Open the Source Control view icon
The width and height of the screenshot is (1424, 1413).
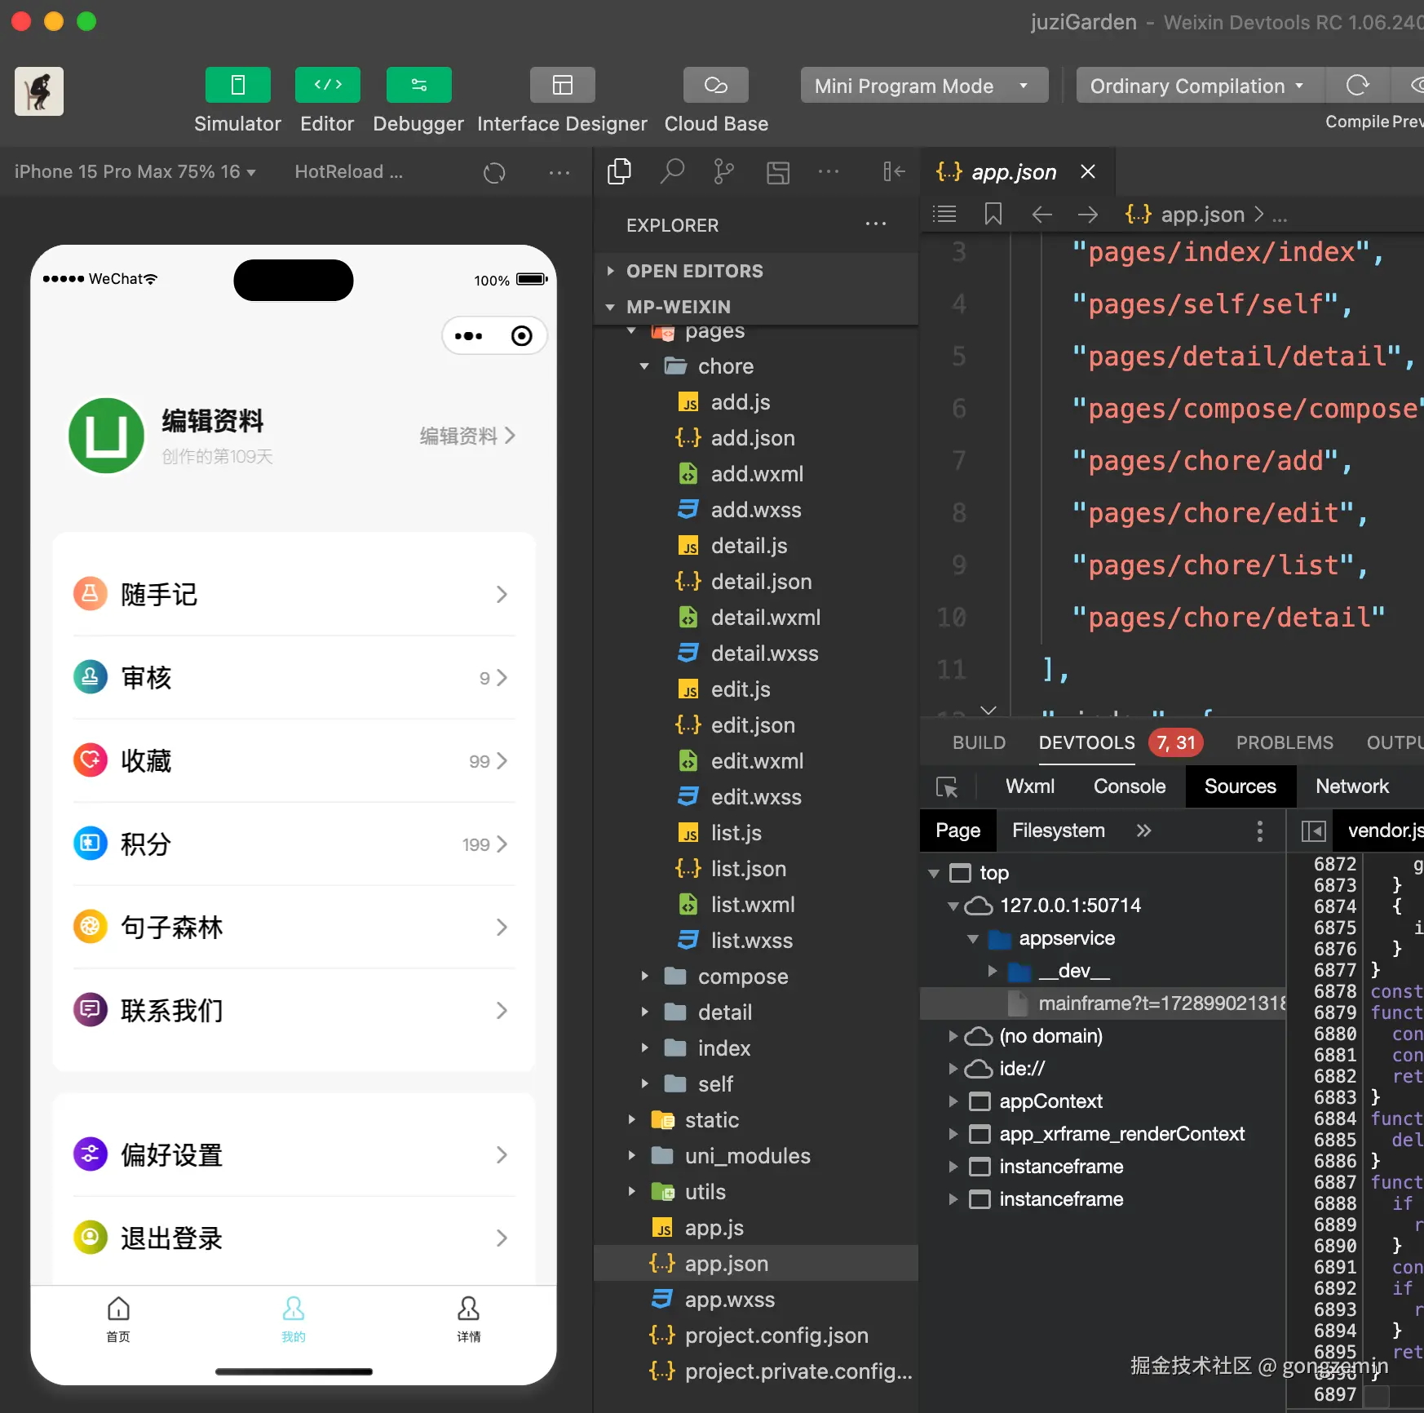[724, 171]
